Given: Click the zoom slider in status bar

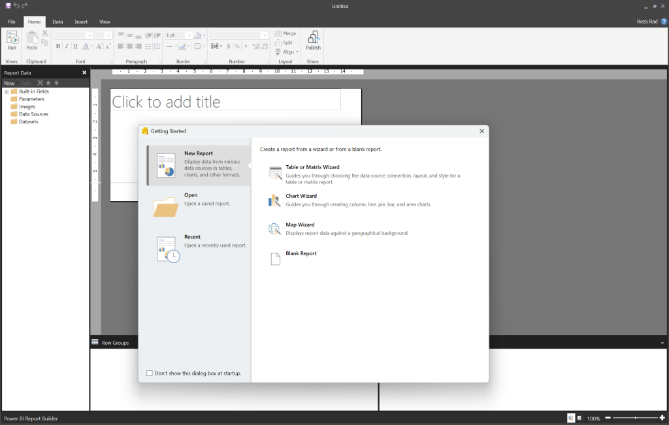Looking at the screenshot, I should [x=634, y=418].
